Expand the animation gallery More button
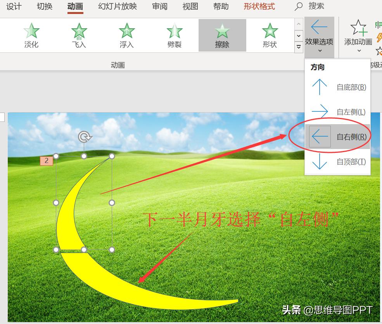 pyautogui.click(x=299, y=47)
